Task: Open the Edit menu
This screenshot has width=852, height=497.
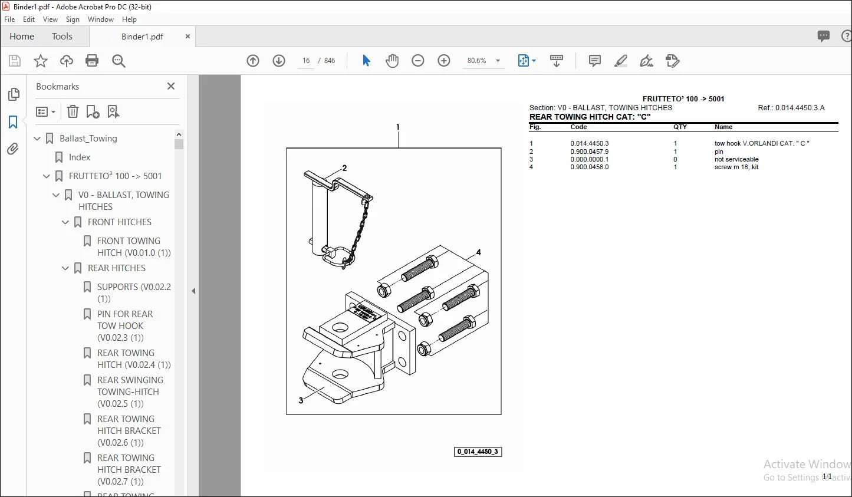Action: coord(29,19)
